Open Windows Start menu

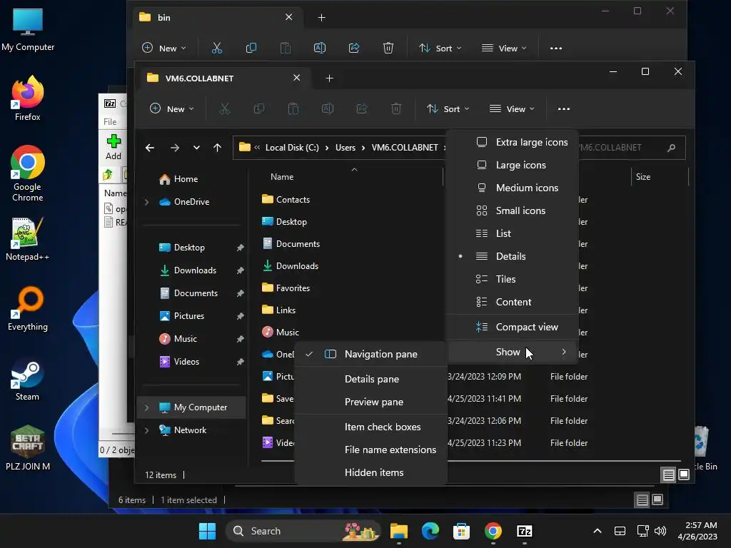tap(207, 531)
